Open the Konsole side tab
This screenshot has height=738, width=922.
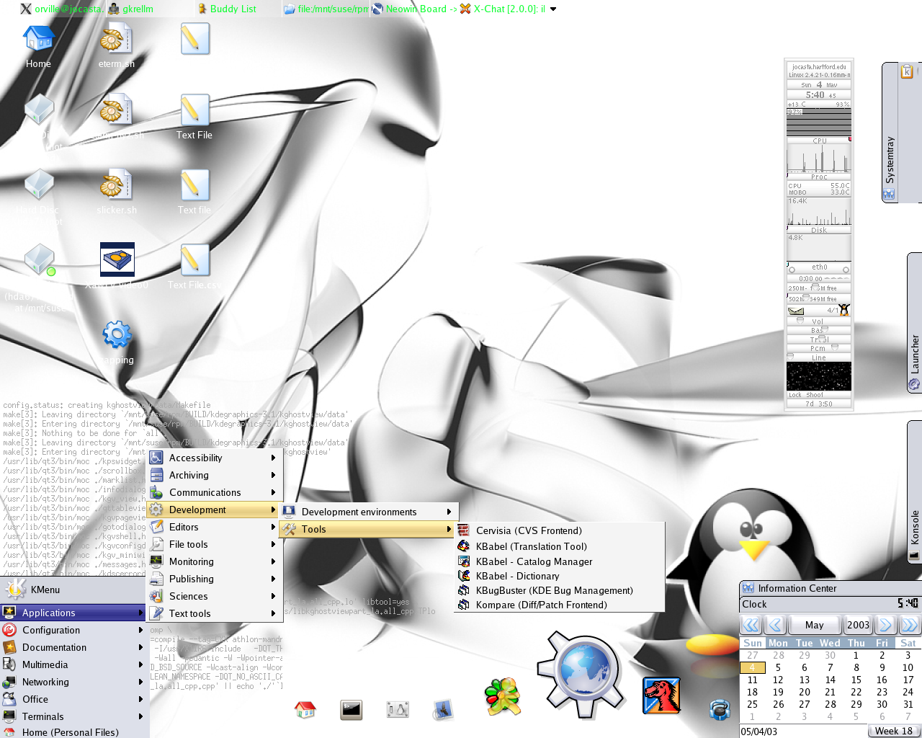914,492
